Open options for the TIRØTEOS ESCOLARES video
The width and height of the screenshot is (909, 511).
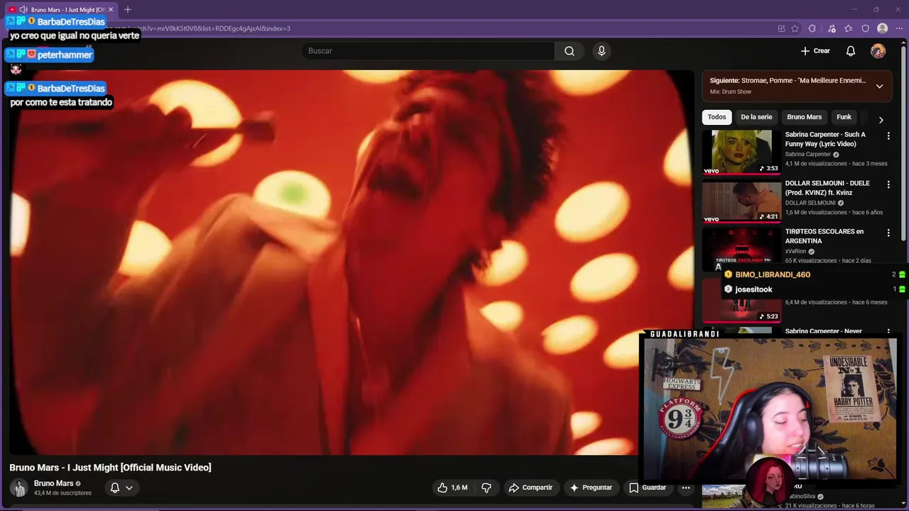pyautogui.click(x=888, y=233)
